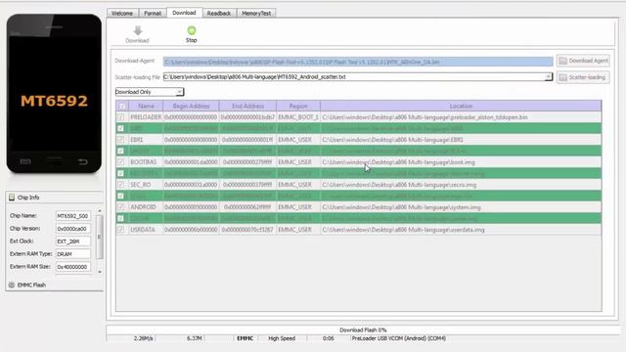Click the Download Agent button
The height and width of the screenshot is (352, 626).
click(583, 61)
